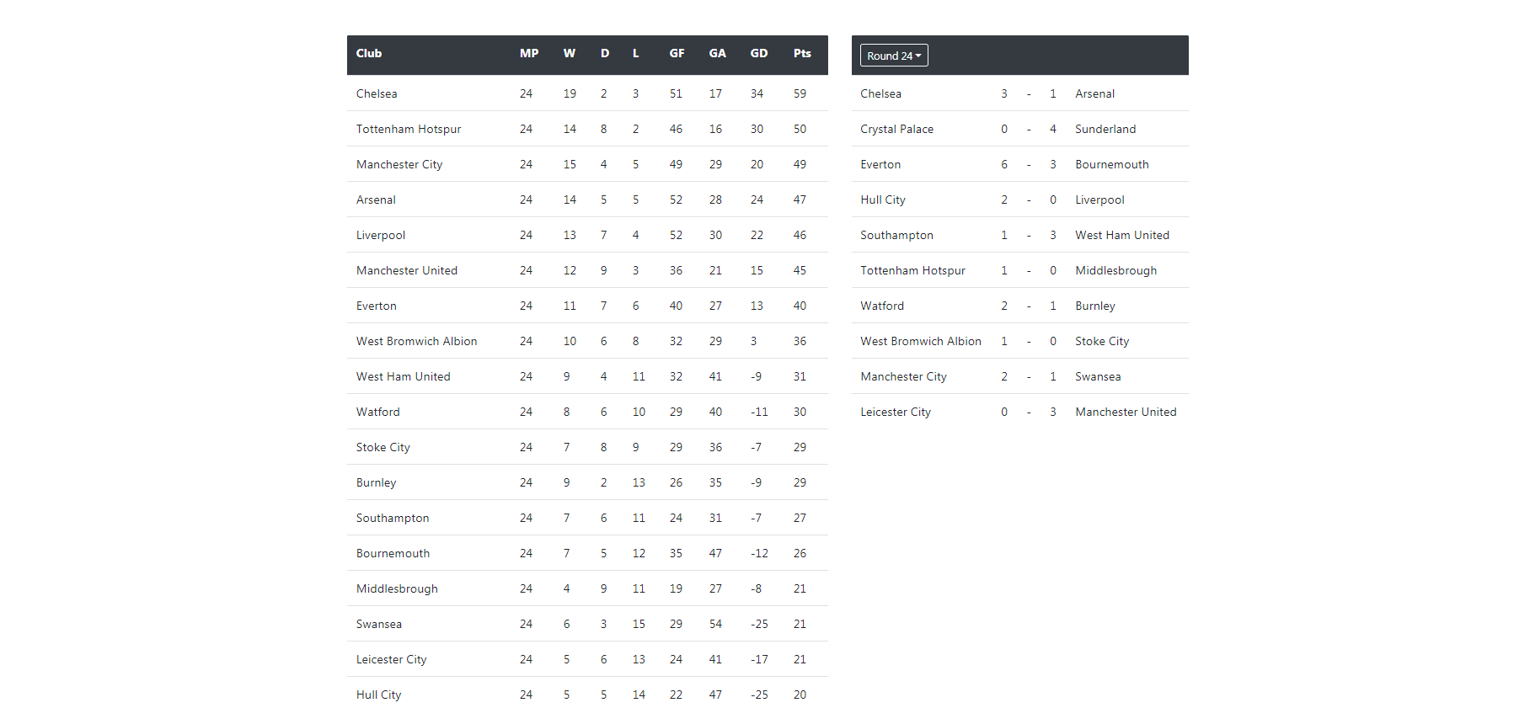Click the GD column header

click(759, 53)
